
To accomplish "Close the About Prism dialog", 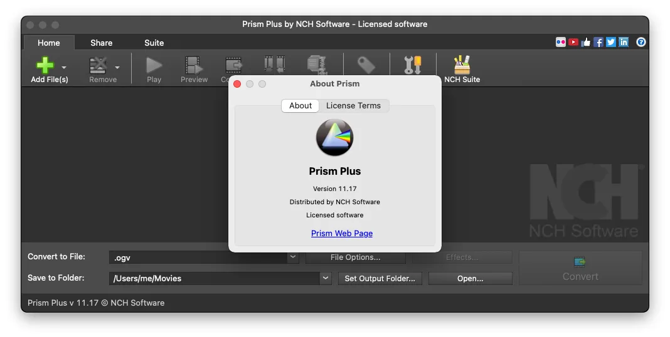I will point(237,84).
